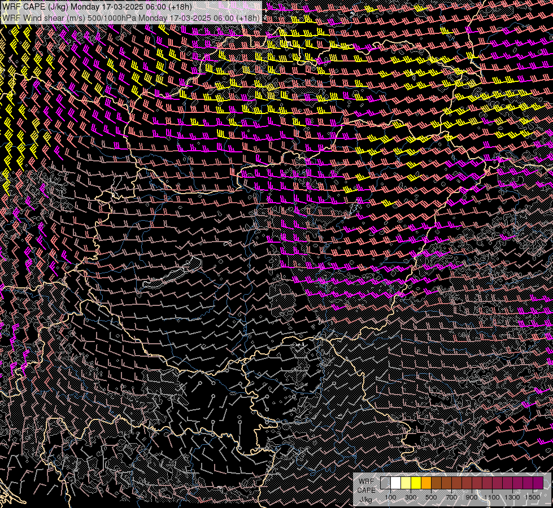Click the 1500 label on the legend

(533, 497)
